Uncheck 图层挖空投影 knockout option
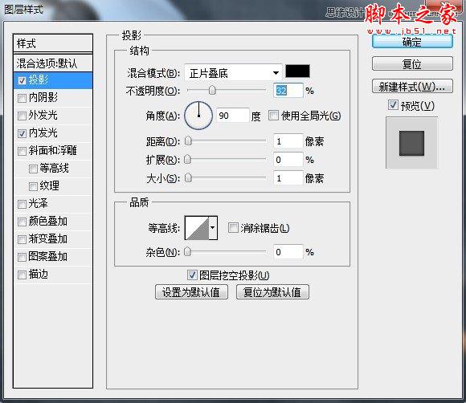The height and width of the screenshot is (403, 466). coord(192,275)
